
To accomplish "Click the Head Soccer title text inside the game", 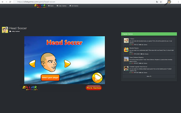I will click(x=64, y=42).
